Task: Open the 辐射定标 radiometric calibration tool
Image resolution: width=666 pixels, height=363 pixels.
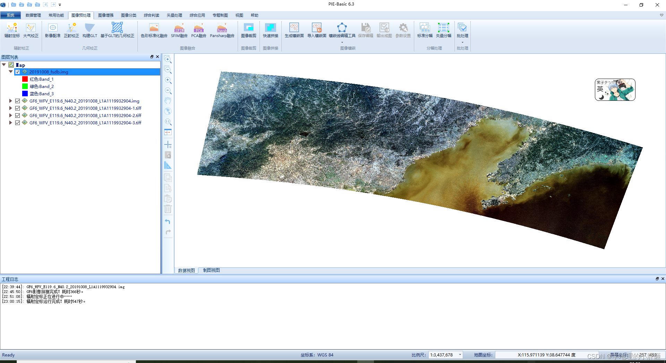Action: (12, 30)
